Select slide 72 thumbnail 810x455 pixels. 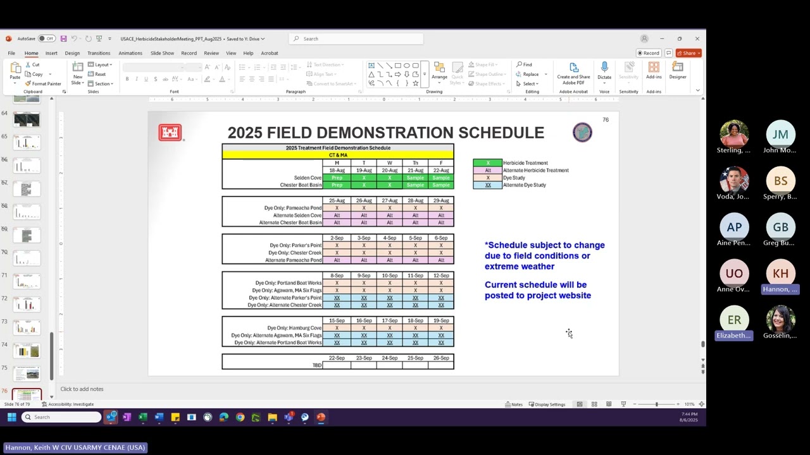point(27,305)
